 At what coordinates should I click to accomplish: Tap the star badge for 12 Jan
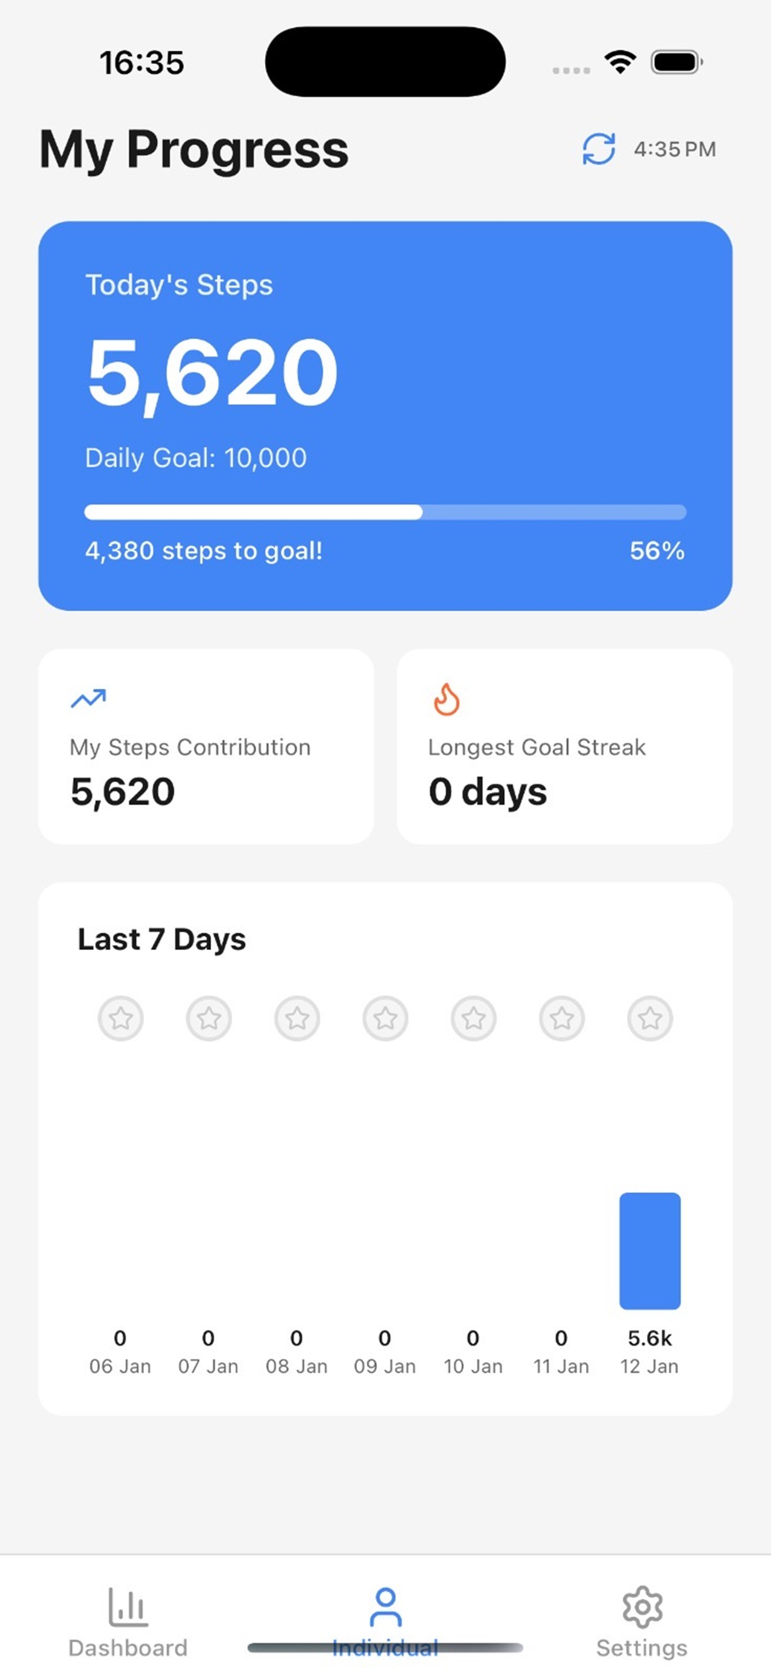(650, 1018)
